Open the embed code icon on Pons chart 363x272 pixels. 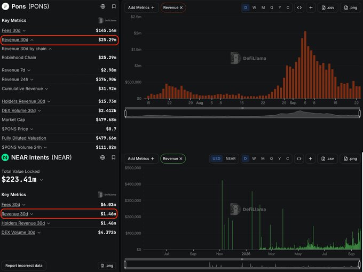pos(299,7)
